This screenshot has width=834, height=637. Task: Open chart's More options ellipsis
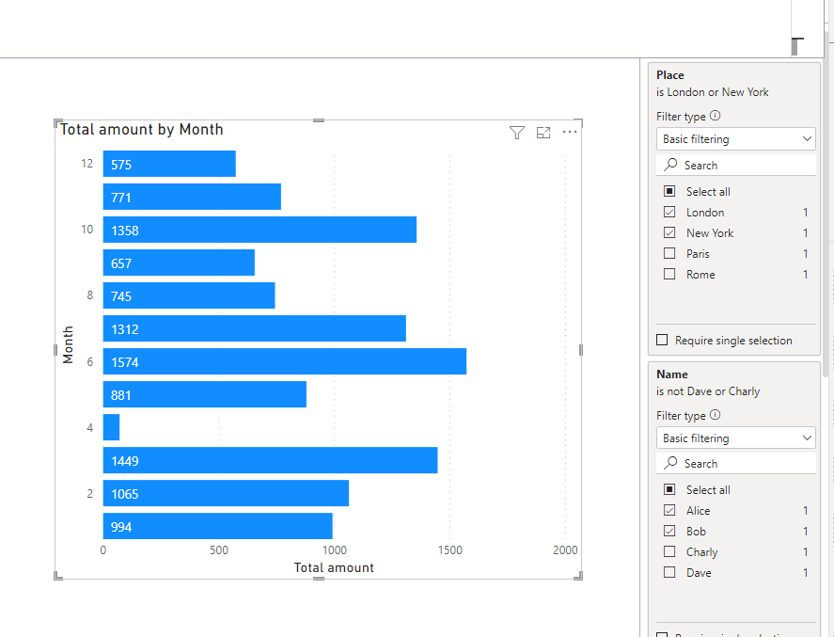569,132
